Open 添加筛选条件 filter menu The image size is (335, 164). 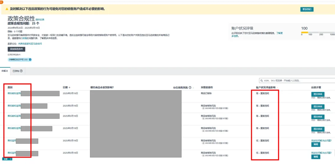point(16,49)
